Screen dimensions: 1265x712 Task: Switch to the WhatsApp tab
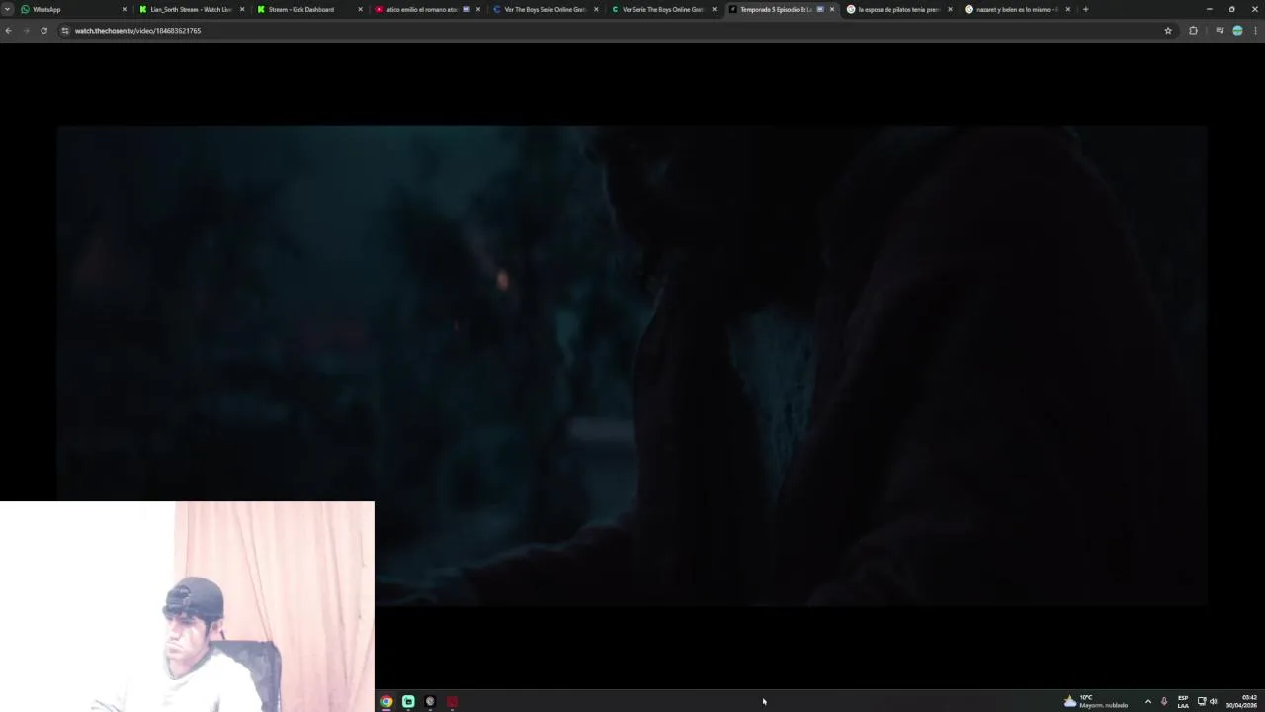[73, 9]
